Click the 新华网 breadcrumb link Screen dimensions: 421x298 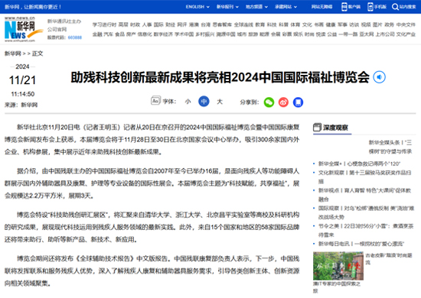coord(12,53)
